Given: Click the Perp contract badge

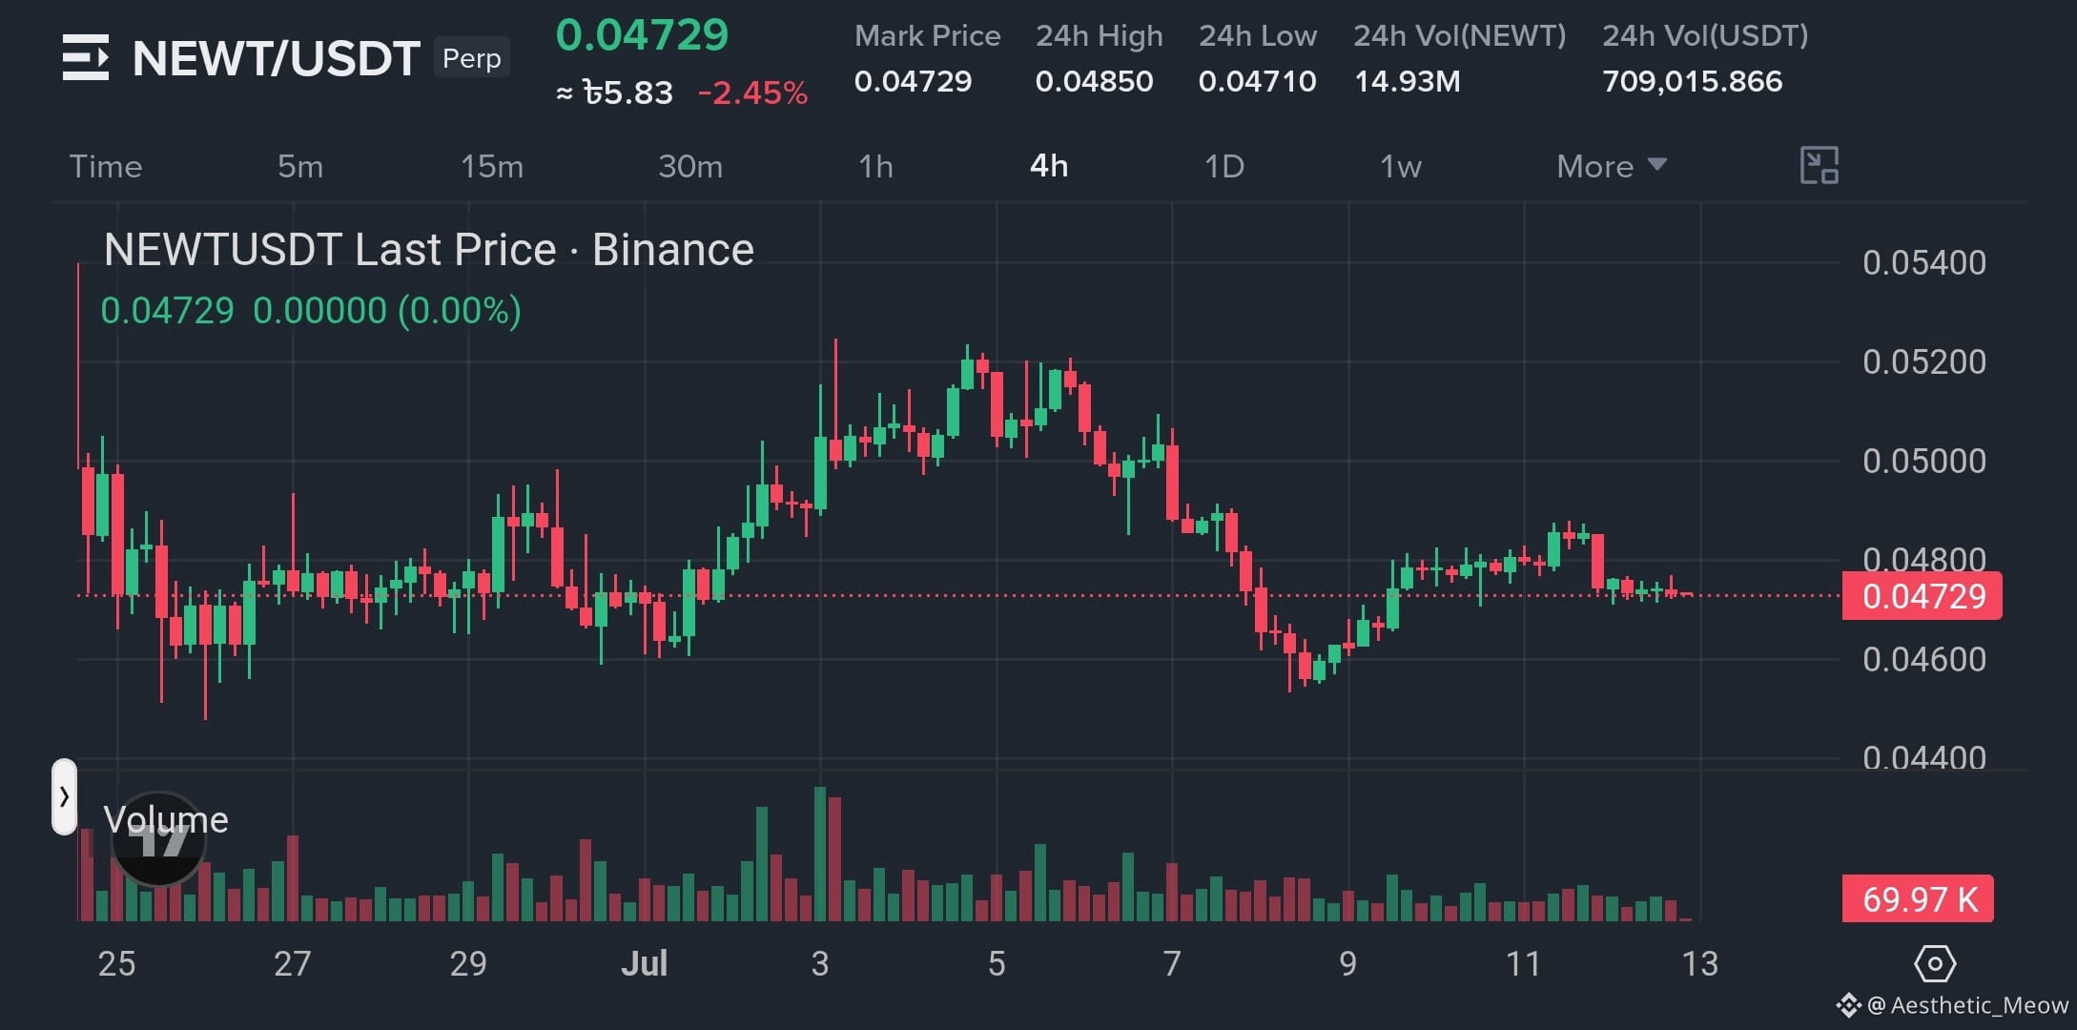Looking at the screenshot, I should tap(472, 58).
